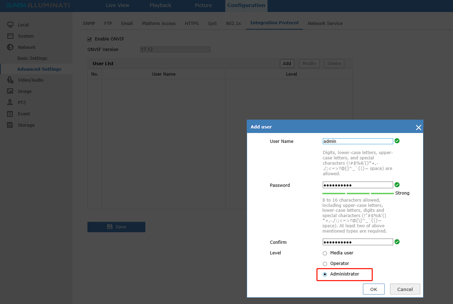Click the green checkmark beside User Name

tap(397, 141)
